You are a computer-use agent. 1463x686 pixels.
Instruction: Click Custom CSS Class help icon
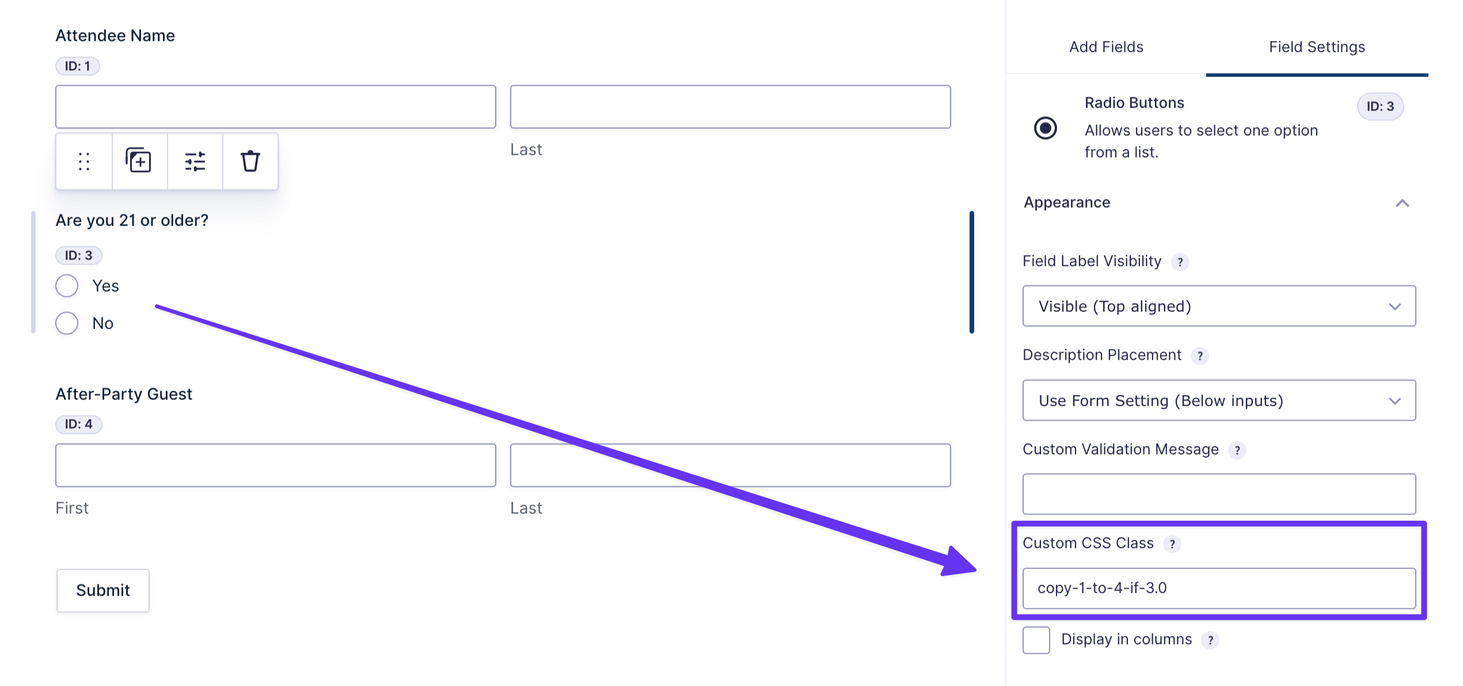(1172, 544)
